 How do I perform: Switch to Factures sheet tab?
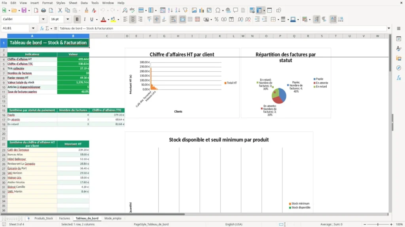point(64,218)
